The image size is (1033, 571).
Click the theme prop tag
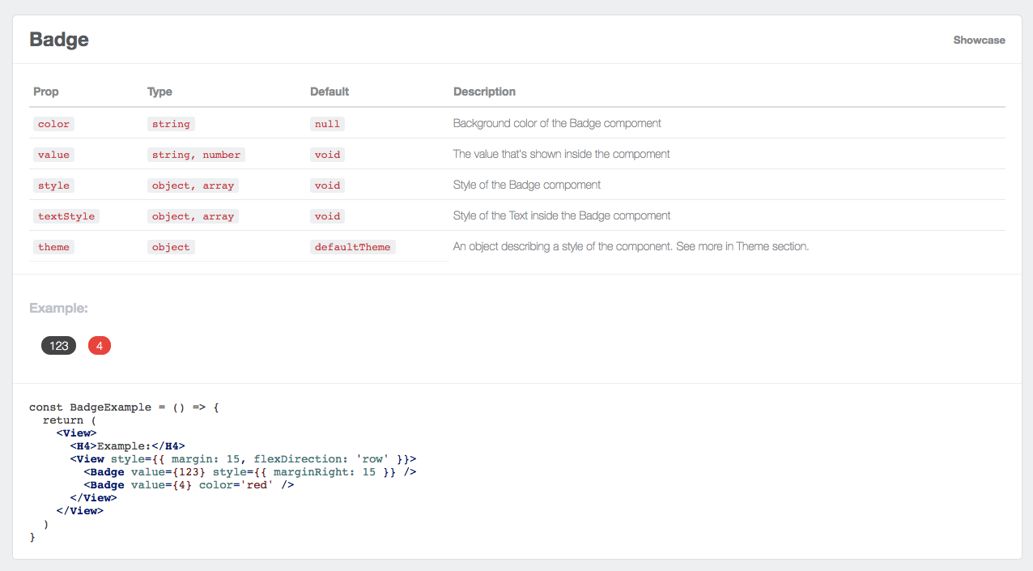click(53, 247)
